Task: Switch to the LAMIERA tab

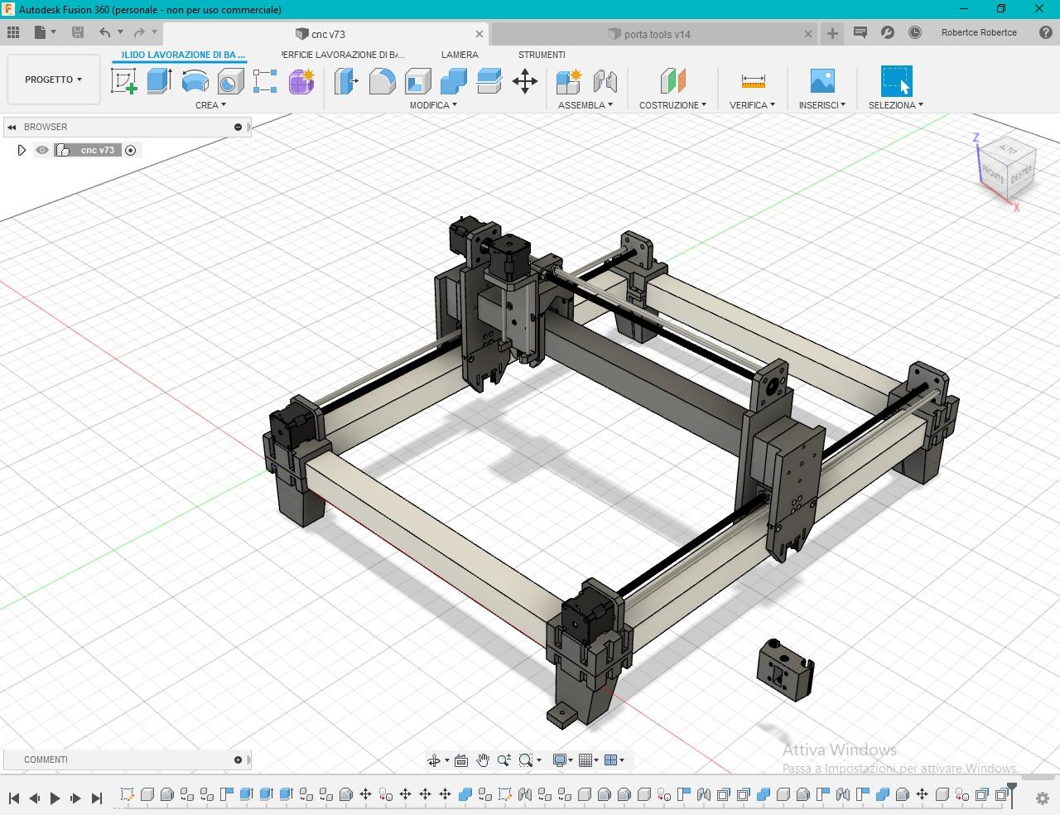Action: tap(460, 55)
